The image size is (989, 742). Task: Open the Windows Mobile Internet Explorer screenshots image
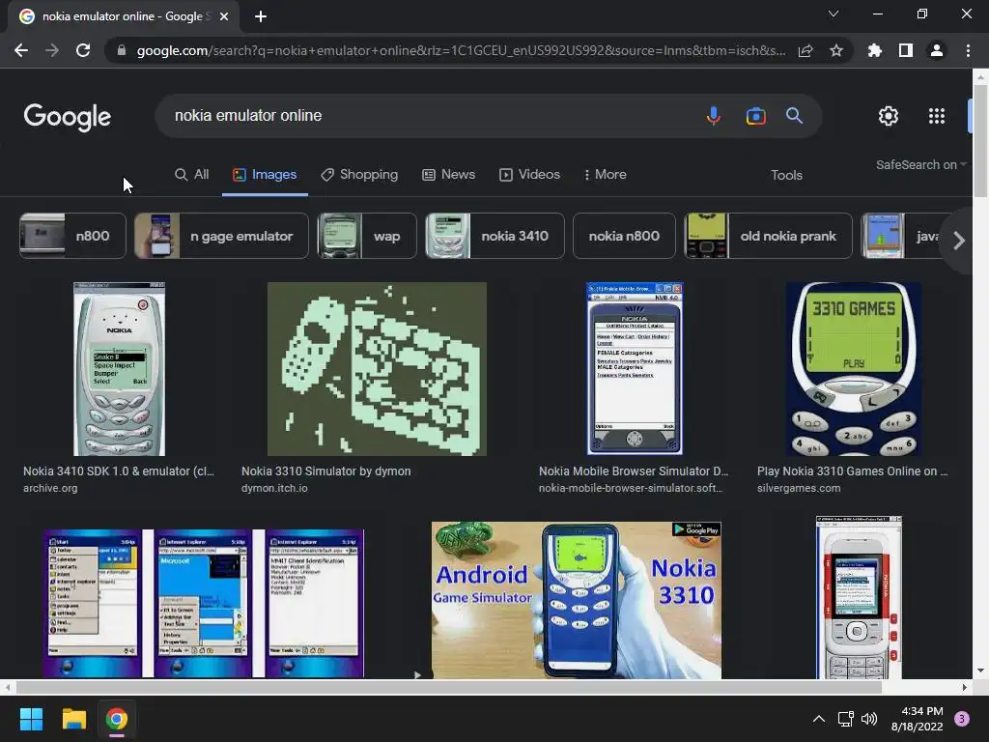(204, 603)
